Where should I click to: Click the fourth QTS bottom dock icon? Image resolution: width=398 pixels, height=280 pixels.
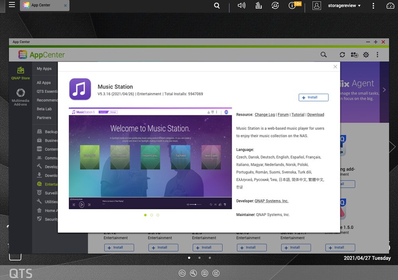[x=216, y=273]
